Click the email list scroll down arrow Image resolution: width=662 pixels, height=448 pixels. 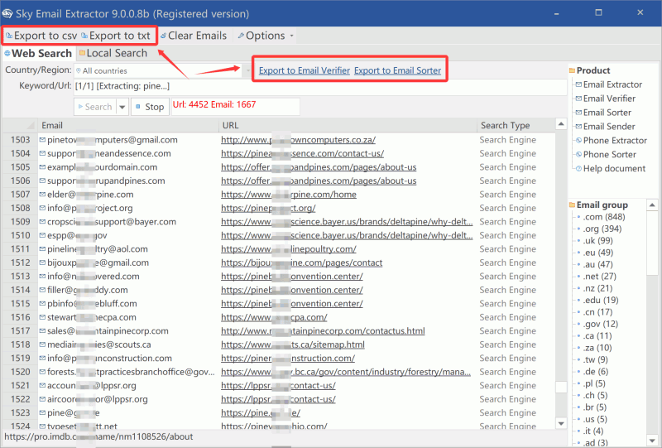pyautogui.click(x=561, y=423)
